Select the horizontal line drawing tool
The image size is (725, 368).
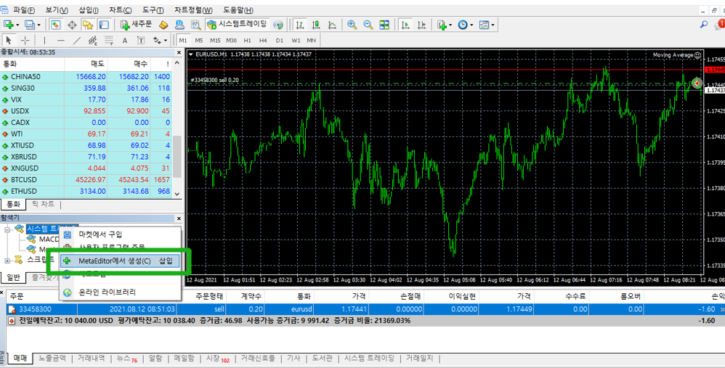pos(60,40)
